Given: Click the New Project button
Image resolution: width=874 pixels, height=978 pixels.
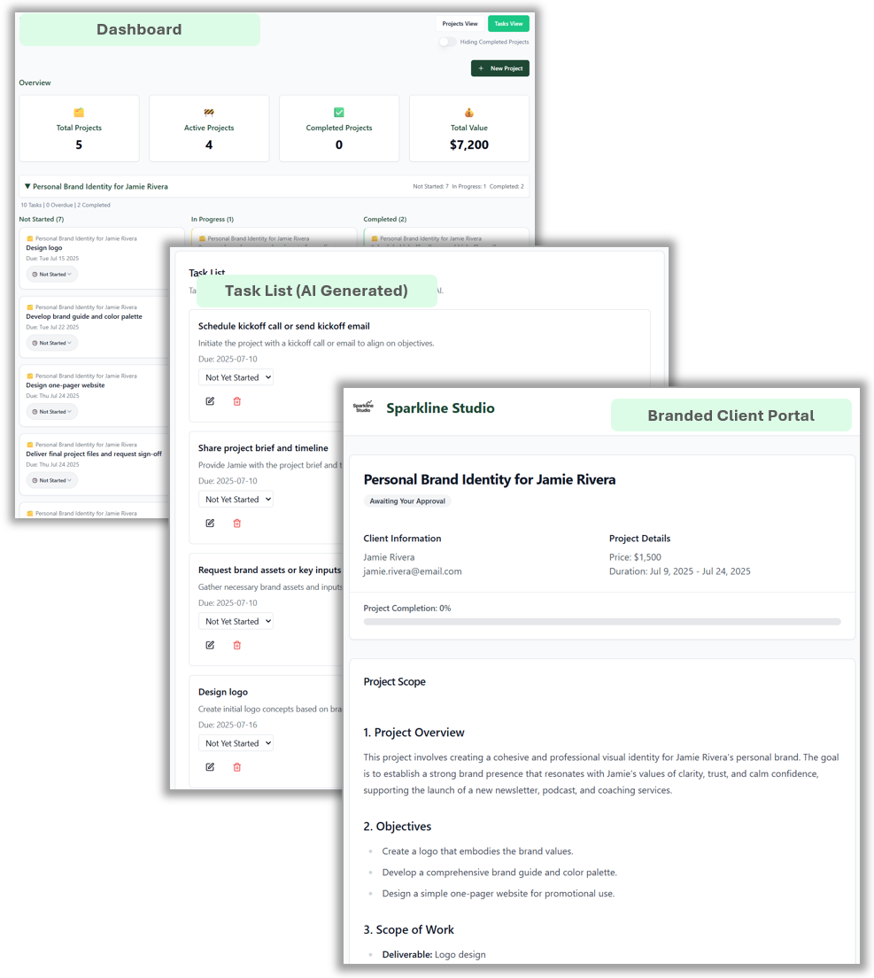Looking at the screenshot, I should pyautogui.click(x=499, y=68).
